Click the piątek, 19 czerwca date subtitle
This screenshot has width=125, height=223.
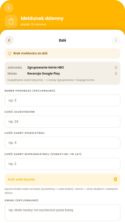pyautogui.click(x=33, y=24)
